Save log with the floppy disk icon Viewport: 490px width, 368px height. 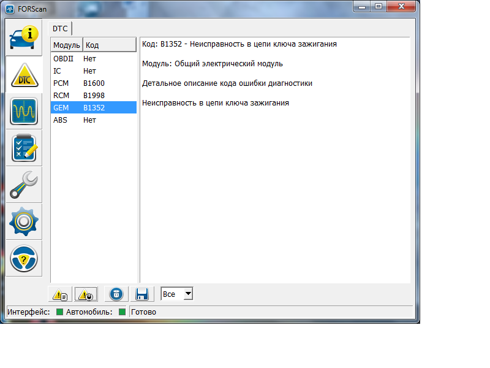[142, 294]
